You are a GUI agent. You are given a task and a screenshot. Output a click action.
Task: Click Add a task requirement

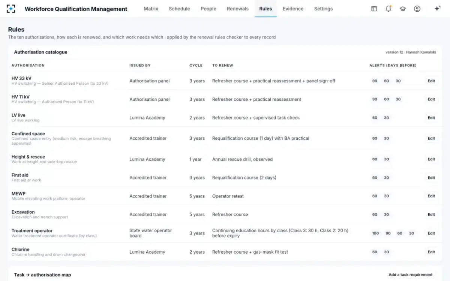pos(410,275)
